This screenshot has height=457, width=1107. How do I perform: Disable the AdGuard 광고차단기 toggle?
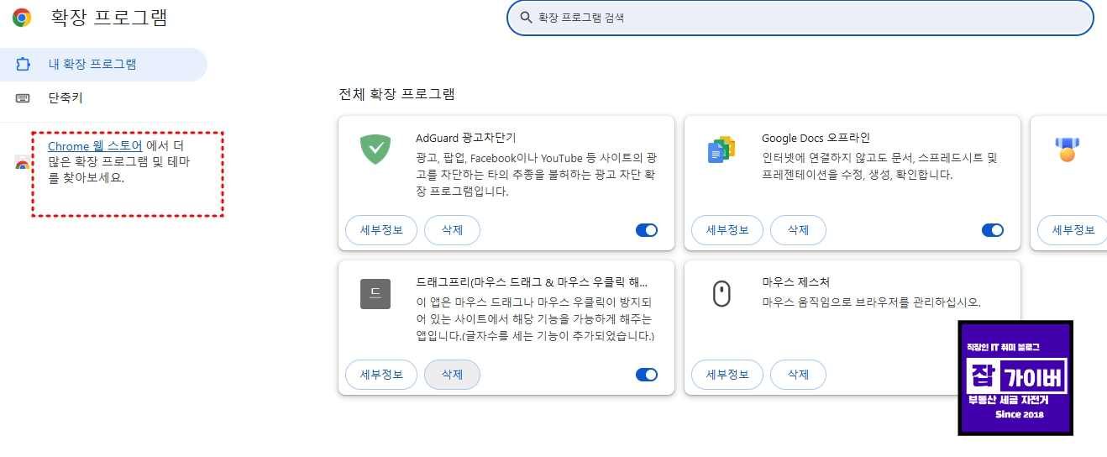(647, 230)
